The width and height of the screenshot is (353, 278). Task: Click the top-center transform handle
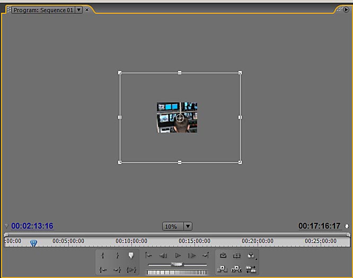point(180,73)
